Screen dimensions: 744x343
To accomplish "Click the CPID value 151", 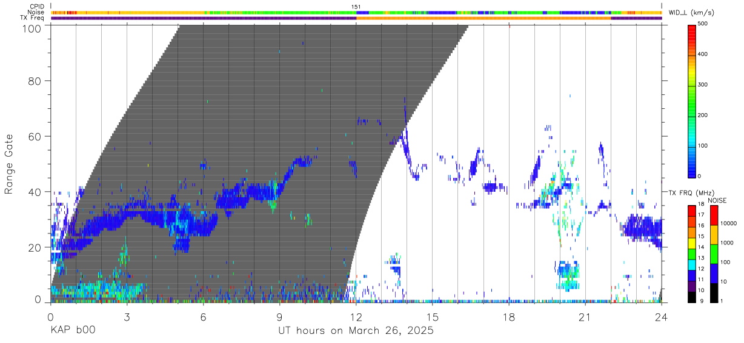I will click(356, 7).
